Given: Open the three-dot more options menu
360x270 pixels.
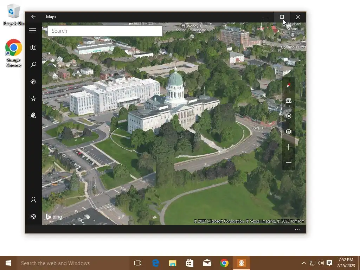Looking at the screenshot, I should click(297, 229).
